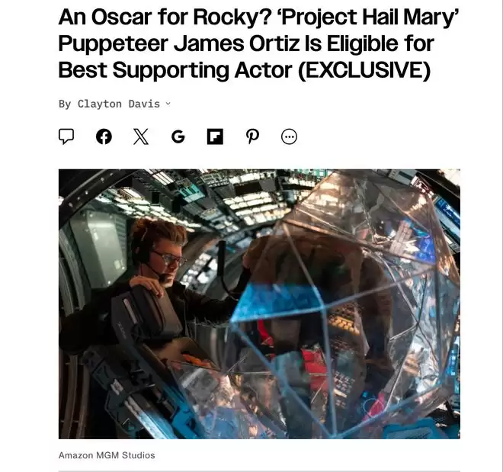Click 'Best Supporting Actor' in the headline

(175, 69)
